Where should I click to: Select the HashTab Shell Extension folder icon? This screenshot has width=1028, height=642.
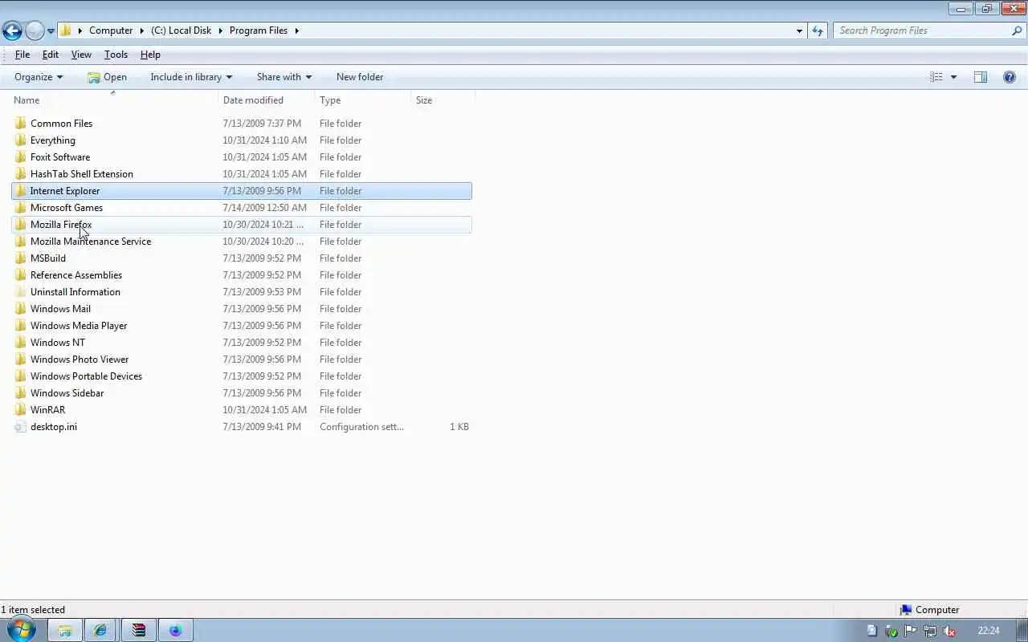point(21,174)
